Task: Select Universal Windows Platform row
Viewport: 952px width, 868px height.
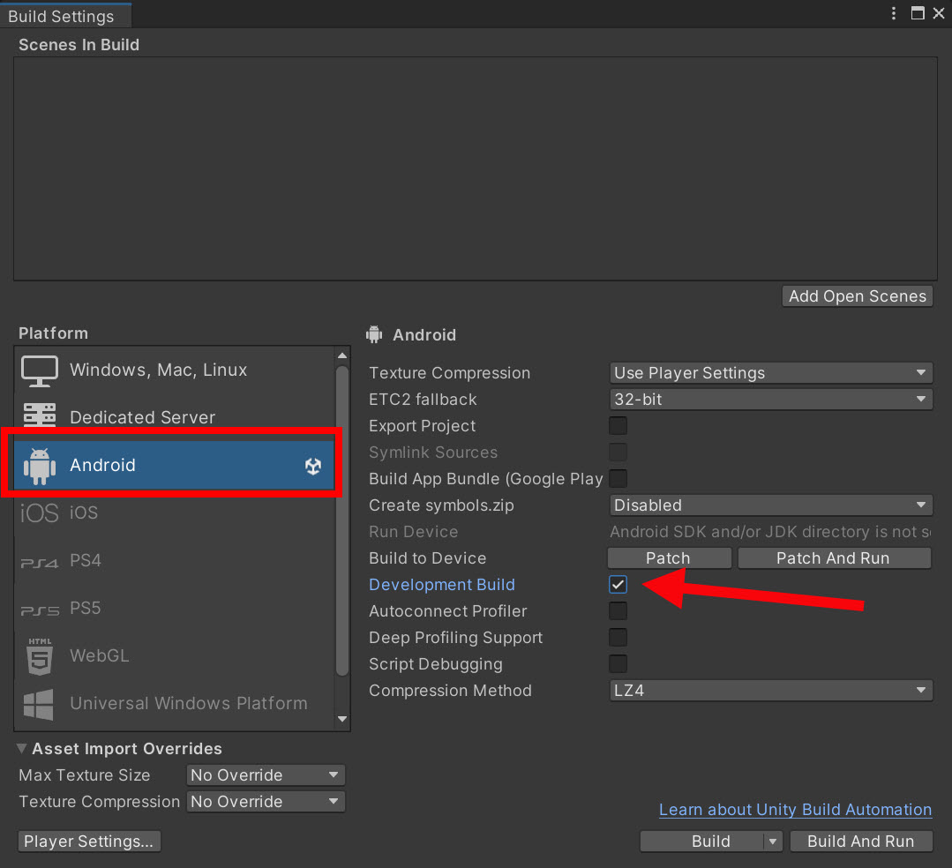Action: (174, 703)
